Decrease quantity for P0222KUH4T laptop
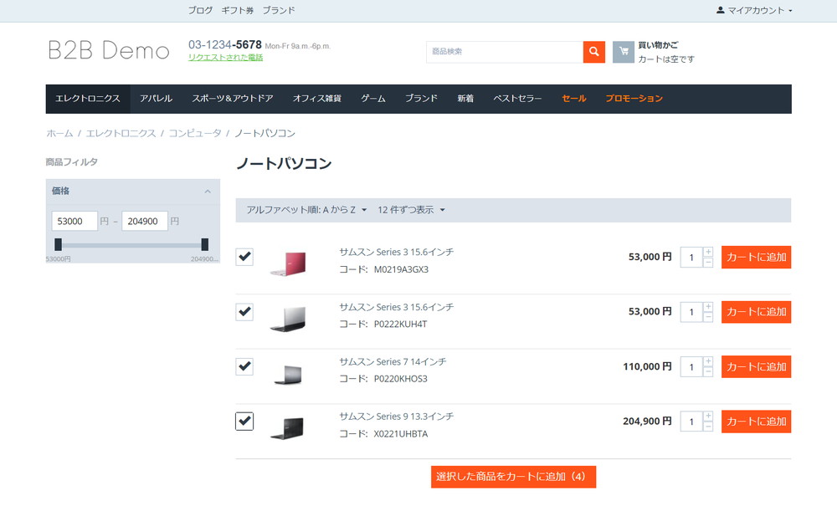The image size is (837, 506). click(708, 317)
